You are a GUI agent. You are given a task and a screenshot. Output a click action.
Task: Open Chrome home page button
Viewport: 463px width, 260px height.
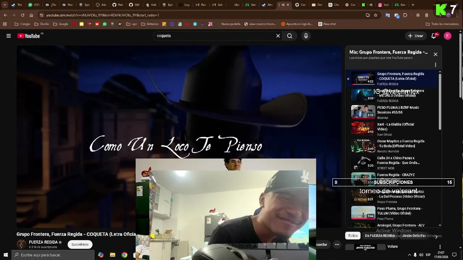(31, 15)
